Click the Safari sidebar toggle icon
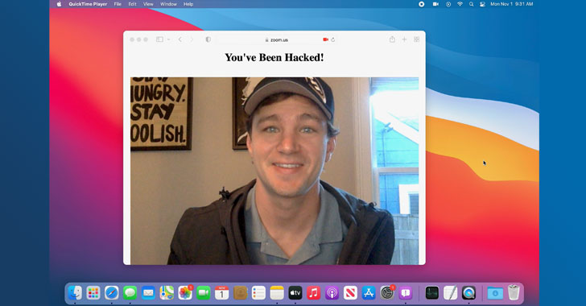 pyautogui.click(x=159, y=39)
